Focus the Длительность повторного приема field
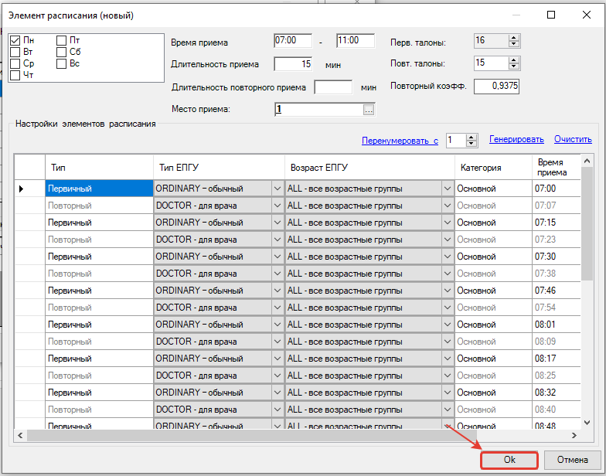Image resolution: width=606 pixels, height=476 pixels. click(333, 87)
